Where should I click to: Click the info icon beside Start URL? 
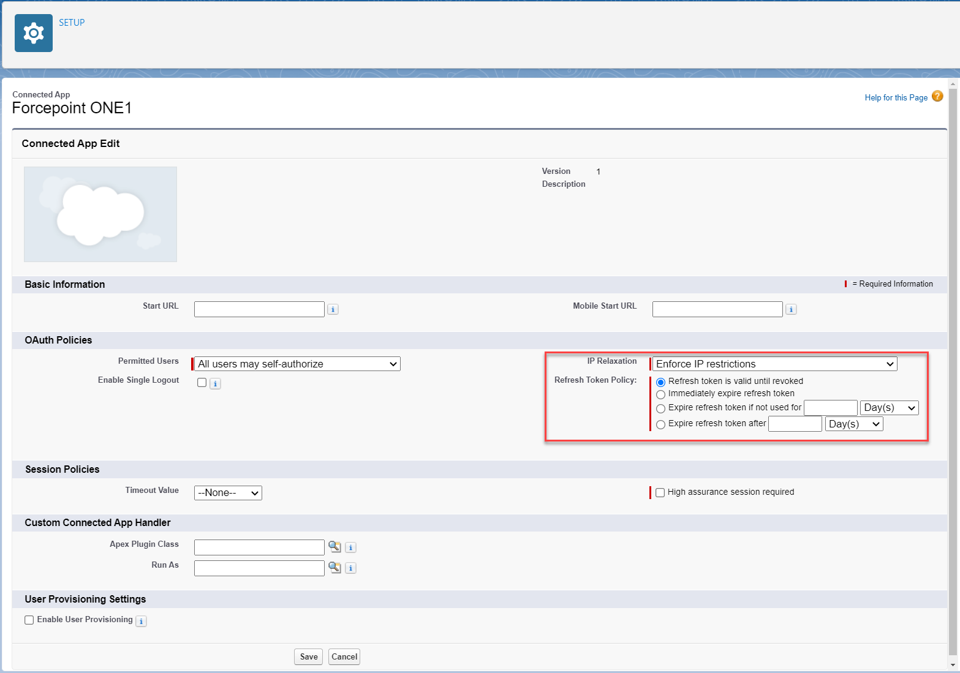pos(333,309)
